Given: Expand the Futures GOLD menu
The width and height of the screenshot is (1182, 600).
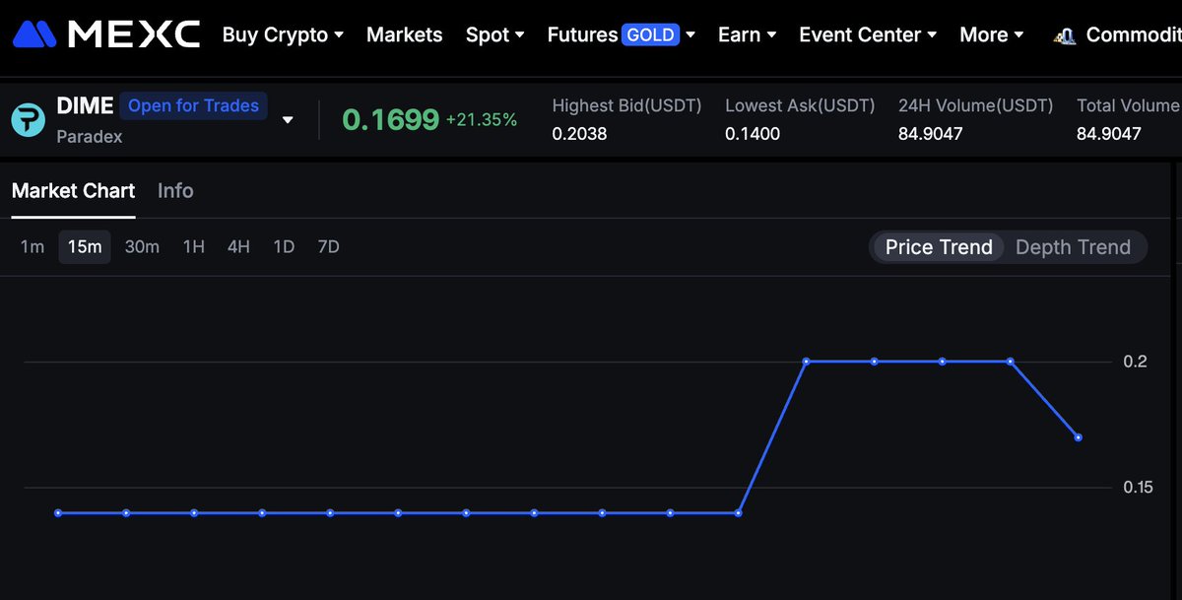Looking at the screenshot, I should pyautogui.click(x=622, y=34).
